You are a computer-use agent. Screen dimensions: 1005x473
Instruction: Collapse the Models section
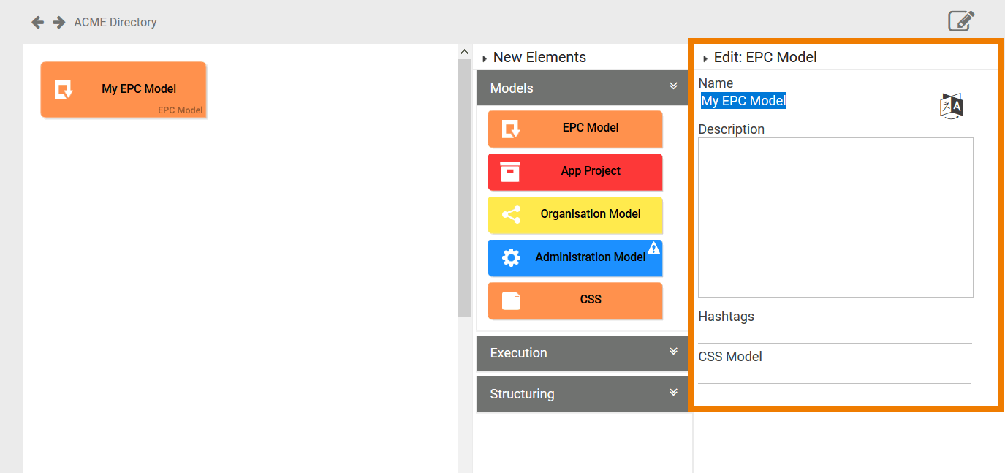pos(673,86)
